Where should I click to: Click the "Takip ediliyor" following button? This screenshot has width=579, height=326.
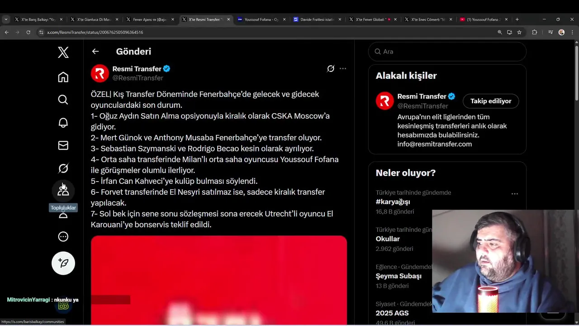click(491, 101)
